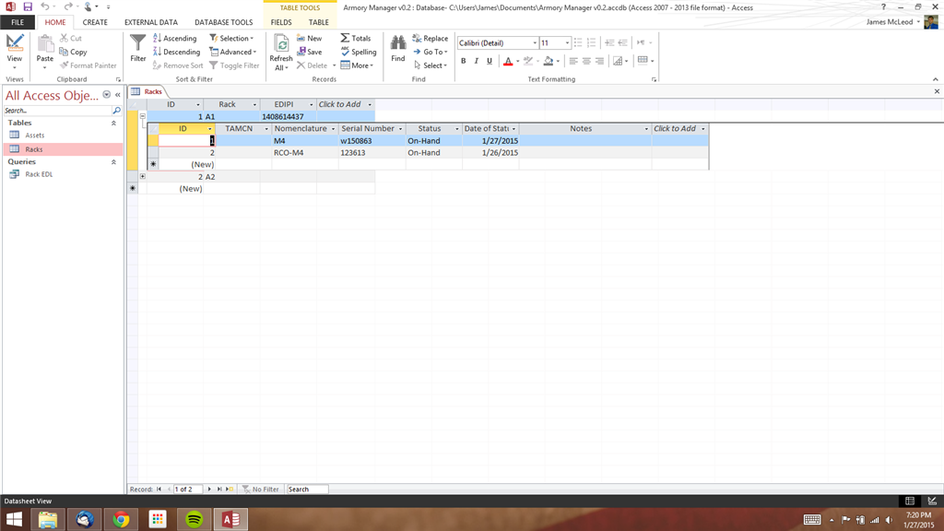The height and width of the screenshot is (531, 944).
Task: Click the record Search box
Action: [307, 489]
